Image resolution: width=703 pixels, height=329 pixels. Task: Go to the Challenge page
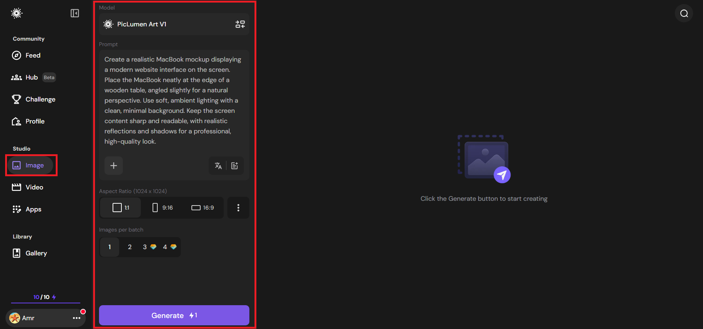[x=33, y=99]
